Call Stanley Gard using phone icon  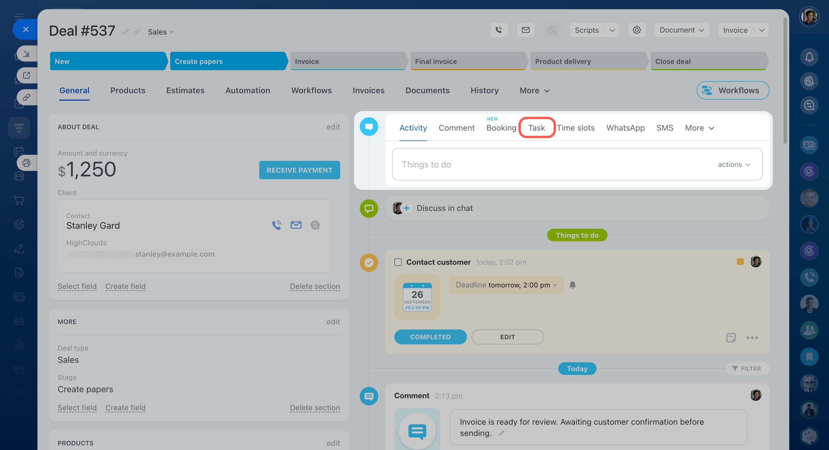click(277, 225)
